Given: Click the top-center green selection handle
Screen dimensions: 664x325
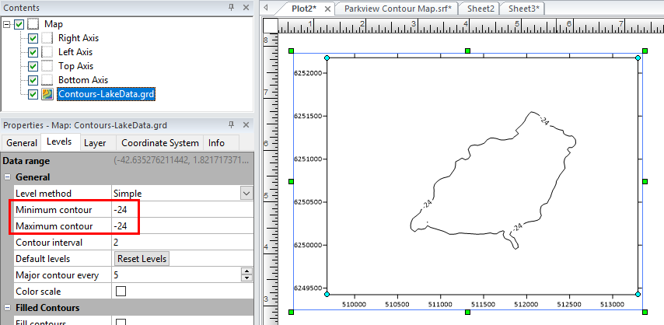Looking at the screenshot, I should (x=467, y=51).
